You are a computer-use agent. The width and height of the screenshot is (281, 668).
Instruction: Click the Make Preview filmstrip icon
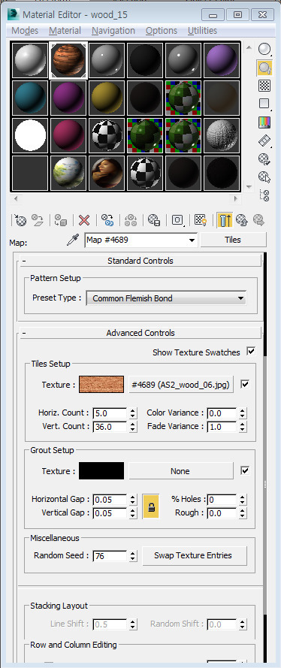(264, 141)
